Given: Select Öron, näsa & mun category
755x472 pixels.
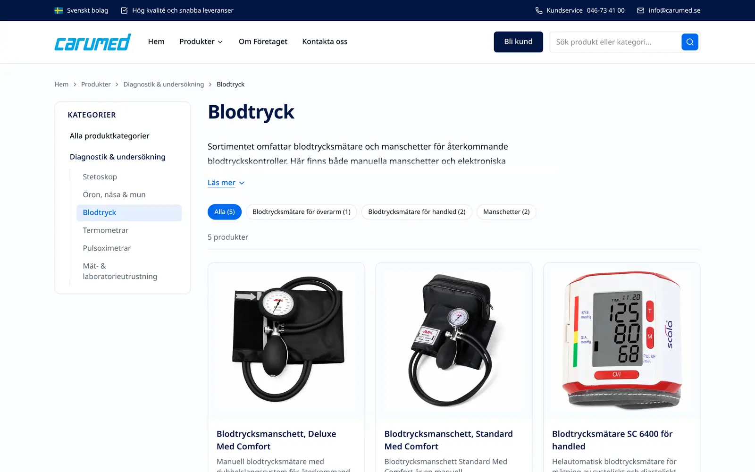Looking at the screenshot, I should click(114, 195).
